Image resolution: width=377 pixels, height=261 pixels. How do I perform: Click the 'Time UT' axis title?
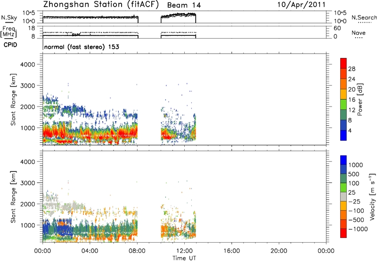pos(184,258)
